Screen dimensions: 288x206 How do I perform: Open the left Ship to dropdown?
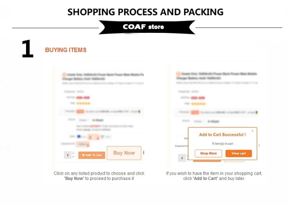tap(84, 120)
